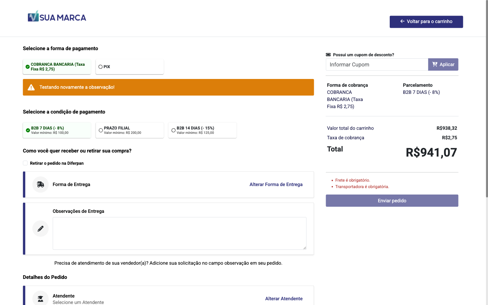Image resolution: width=488 pixels, height=305 pixels.
Task: Open Alterar Atendente
Action: point(284,299)
